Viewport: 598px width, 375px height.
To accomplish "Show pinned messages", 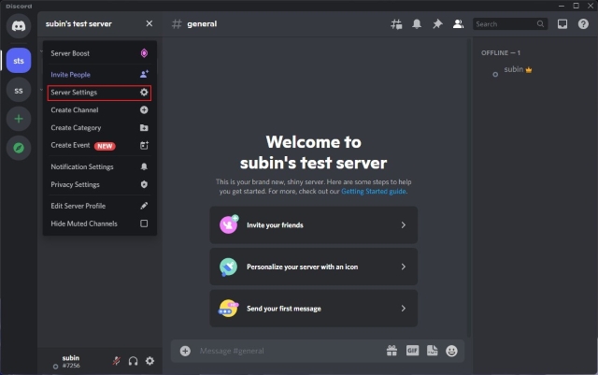I will pyautogui.click(x=437, y=24).
